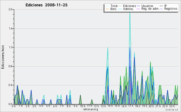The image size is (181, 112).
Task: Click the Bots legend orange line
Action: coord(107,9)
